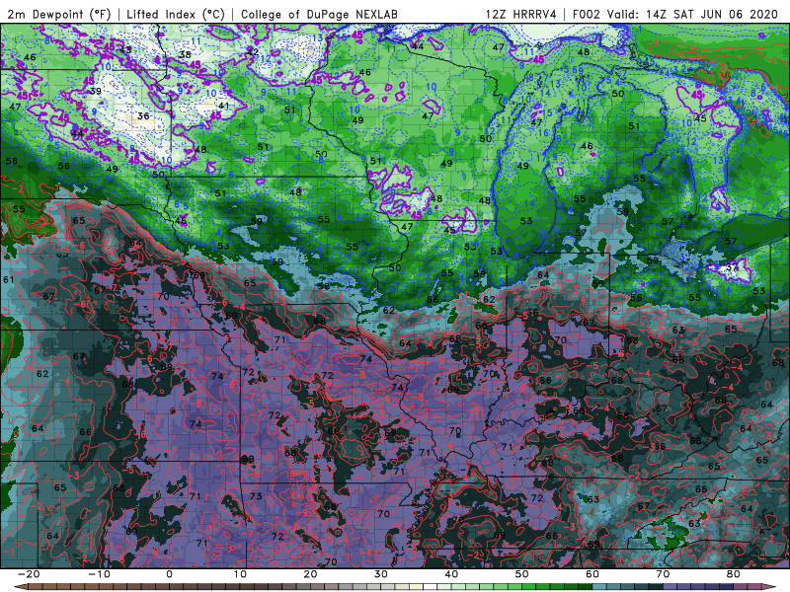Click the -20 label on the color scale

click(29, 574)
